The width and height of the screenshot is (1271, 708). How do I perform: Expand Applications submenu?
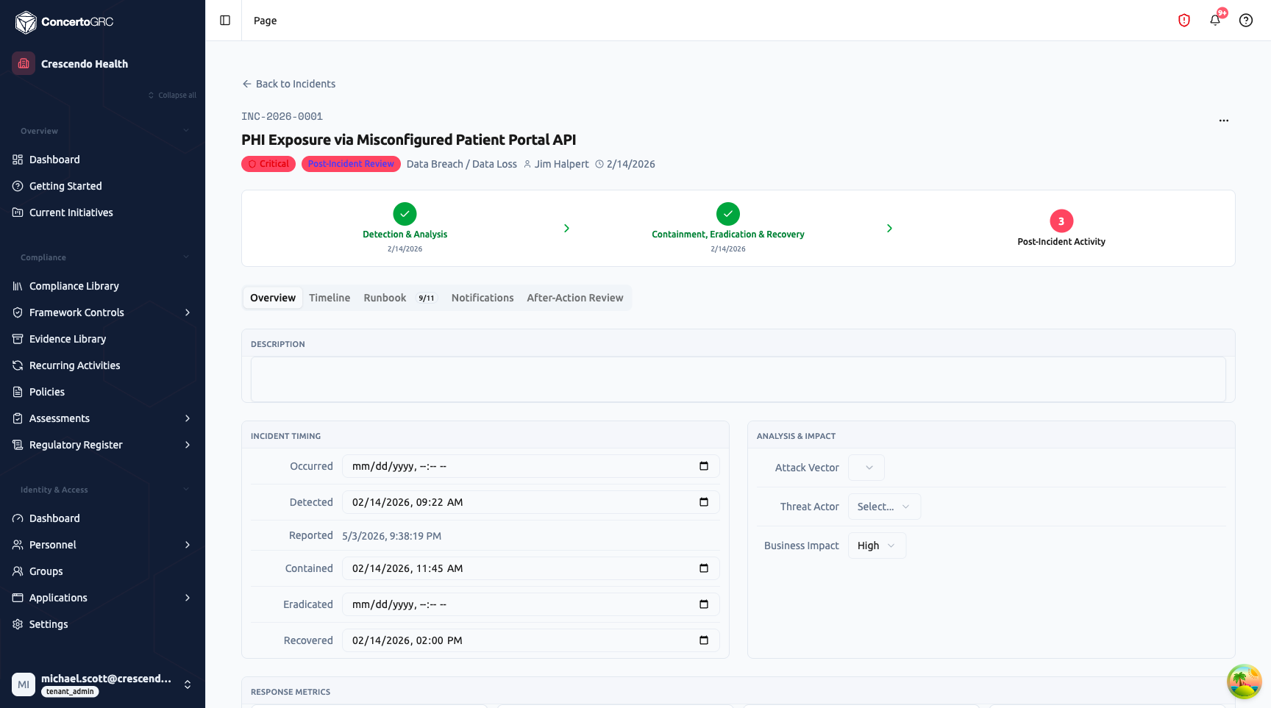pos(188,598)
